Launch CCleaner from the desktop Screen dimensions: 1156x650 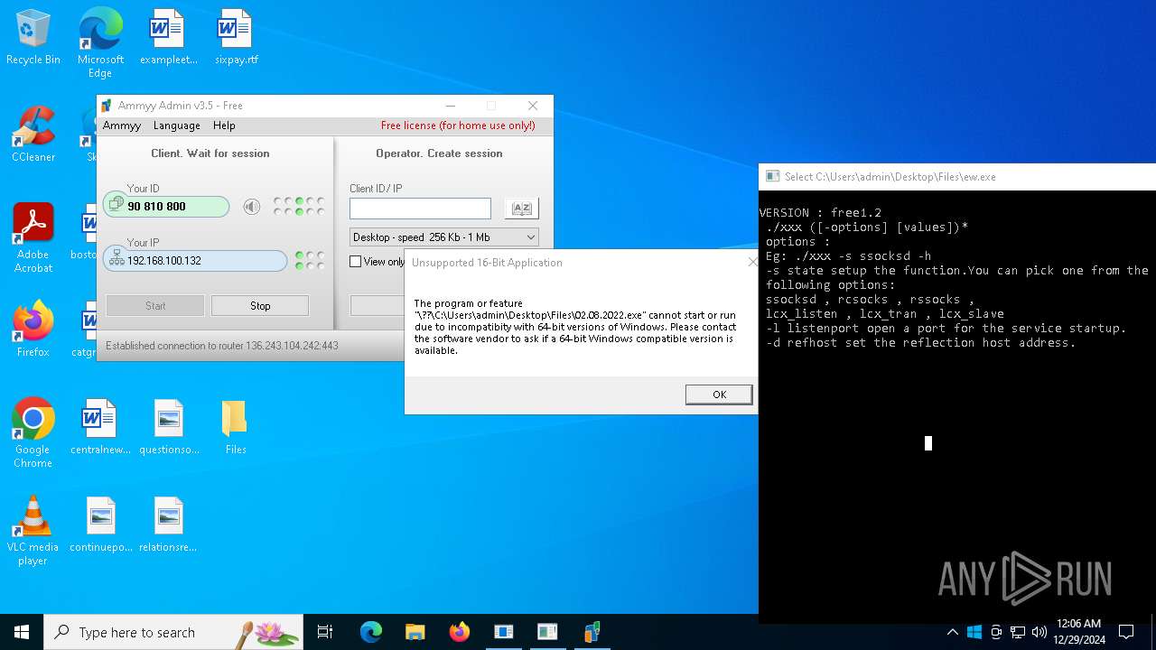point(33,135)
